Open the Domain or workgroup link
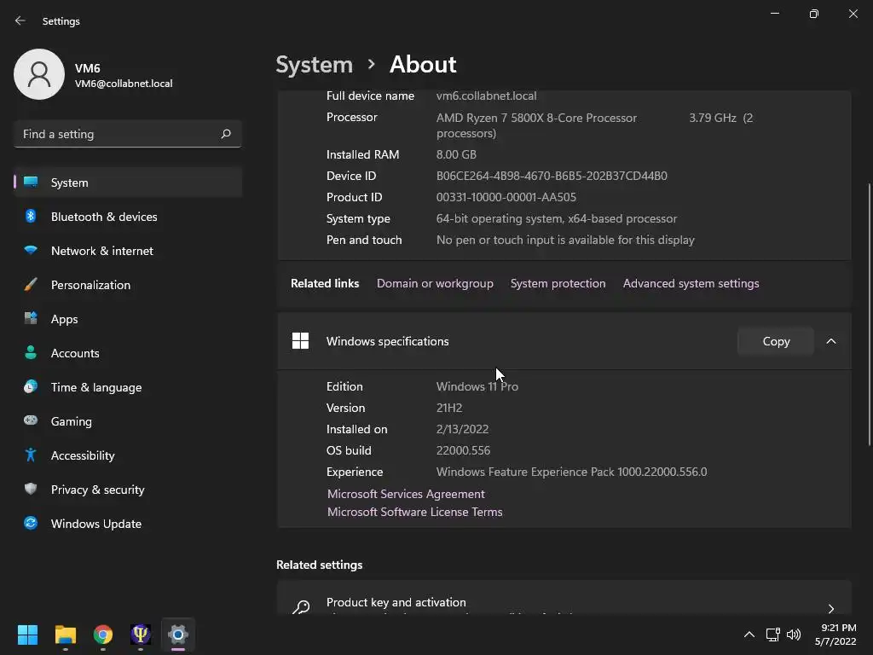This screenshot has height=655, width=873. (x=435, y=283)
